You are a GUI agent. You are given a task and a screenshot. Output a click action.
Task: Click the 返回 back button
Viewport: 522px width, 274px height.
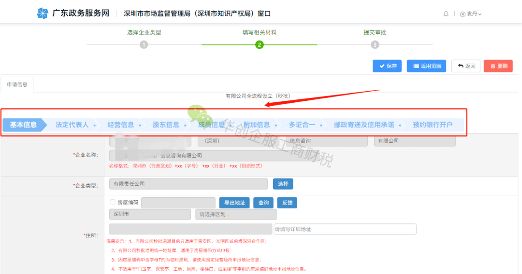[466, 66]
